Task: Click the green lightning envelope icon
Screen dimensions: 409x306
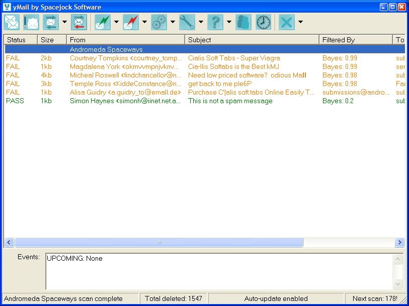Action: pos(103,22)
